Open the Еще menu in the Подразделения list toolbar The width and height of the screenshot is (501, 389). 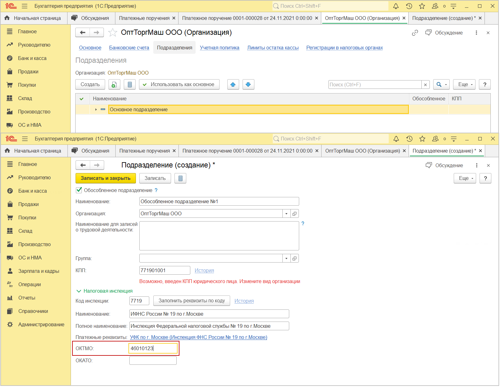tap(464, 85)
